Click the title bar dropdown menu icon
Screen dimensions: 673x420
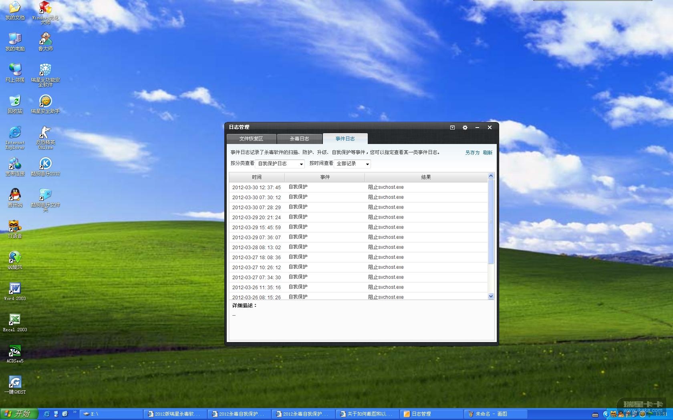click(x=452, y=128)
